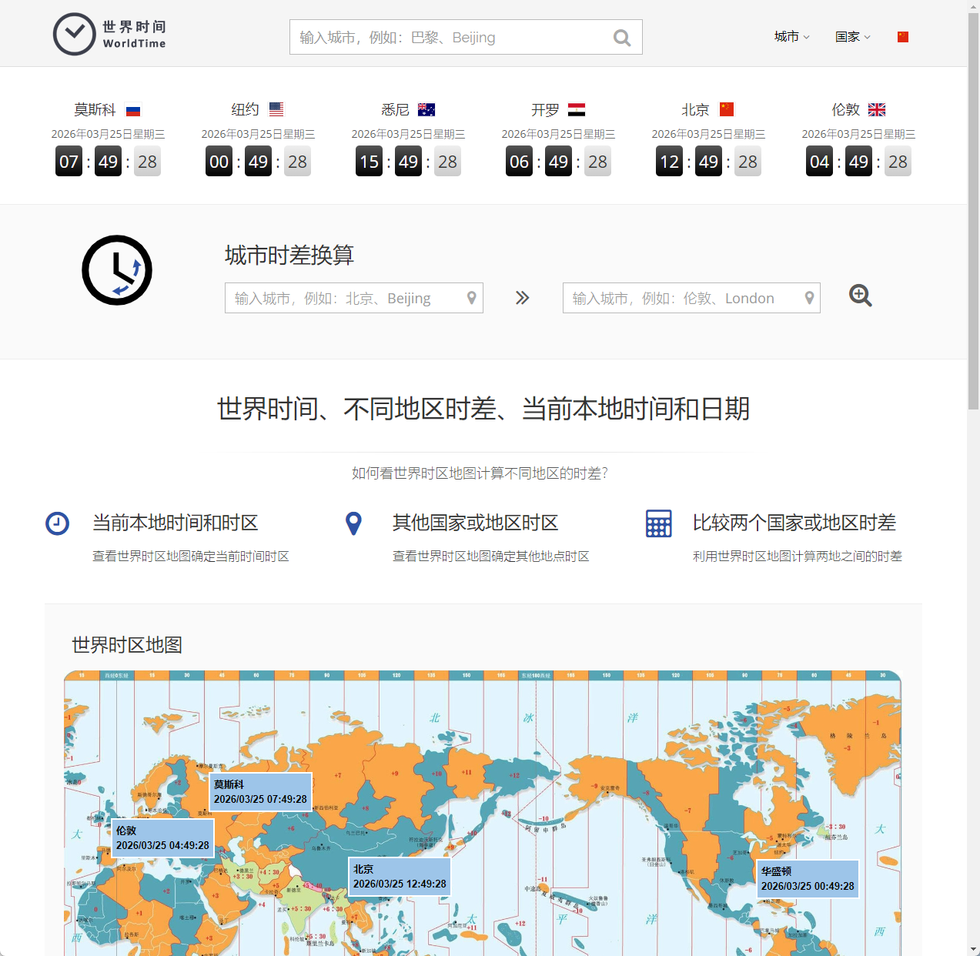980x956 pixels.
Task: Click the 华盛顿 time label on the world map
Action: click(807, 878)
